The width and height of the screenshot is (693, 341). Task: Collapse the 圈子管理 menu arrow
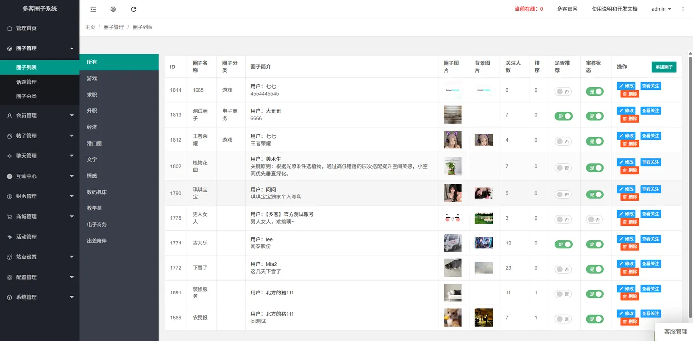(72, 49)
